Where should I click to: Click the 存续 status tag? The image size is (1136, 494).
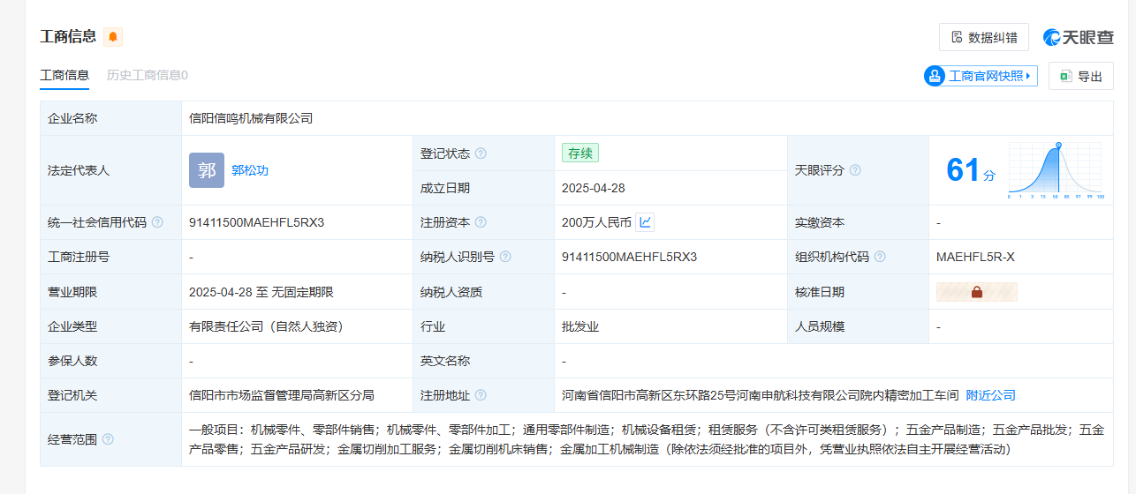tap(580, 153)
